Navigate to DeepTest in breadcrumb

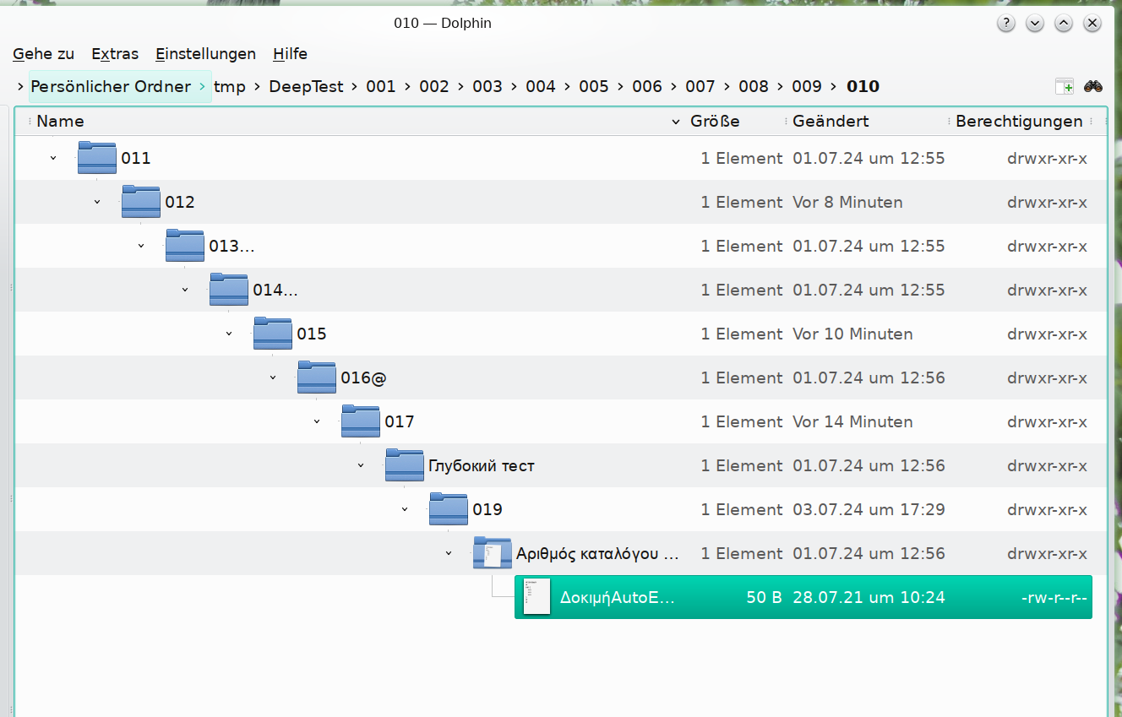point(306,86)
